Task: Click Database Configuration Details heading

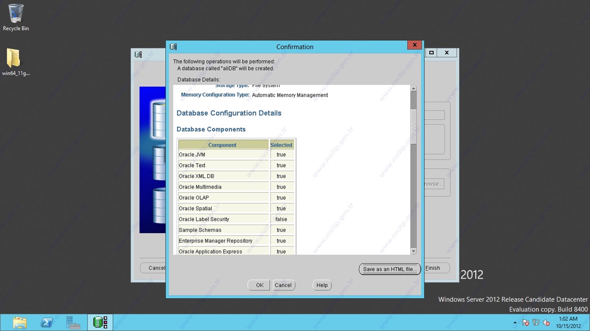Action: (229, 113)
